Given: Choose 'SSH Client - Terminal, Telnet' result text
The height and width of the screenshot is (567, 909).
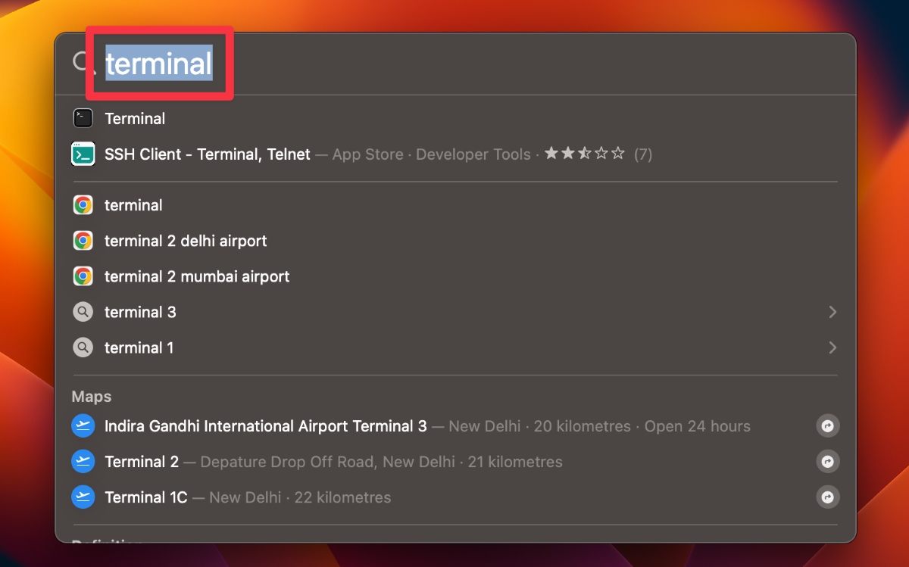Looking at the screenshot, I should [207, 154].
